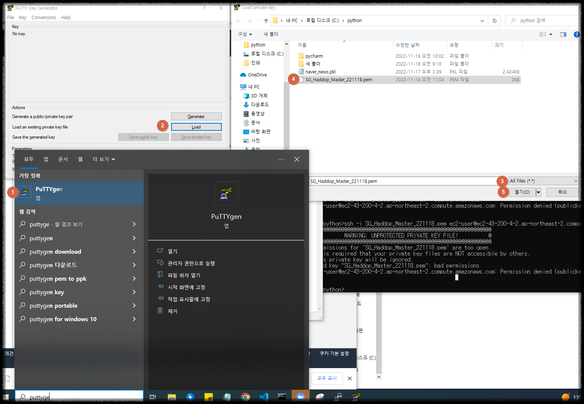The height and width of the screenshot is (404, 584).
Task: Select python folder in navigation tree
Action: coord(257,45)
